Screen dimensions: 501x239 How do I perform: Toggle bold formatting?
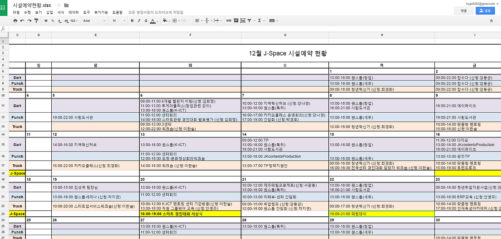coord(132,20)
